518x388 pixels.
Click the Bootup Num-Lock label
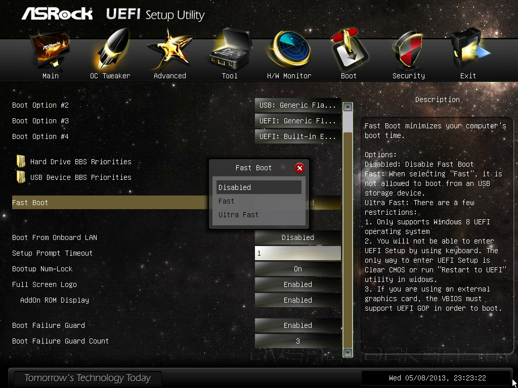point(42,269)
